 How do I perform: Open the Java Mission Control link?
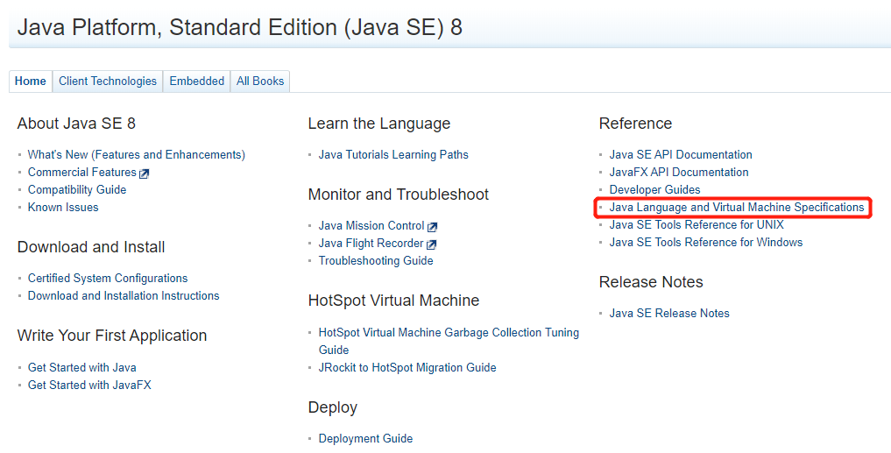click(371, 226)
